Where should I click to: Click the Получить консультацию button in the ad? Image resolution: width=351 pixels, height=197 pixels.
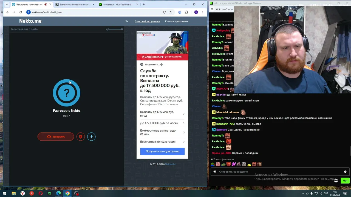tap(162, 151)
